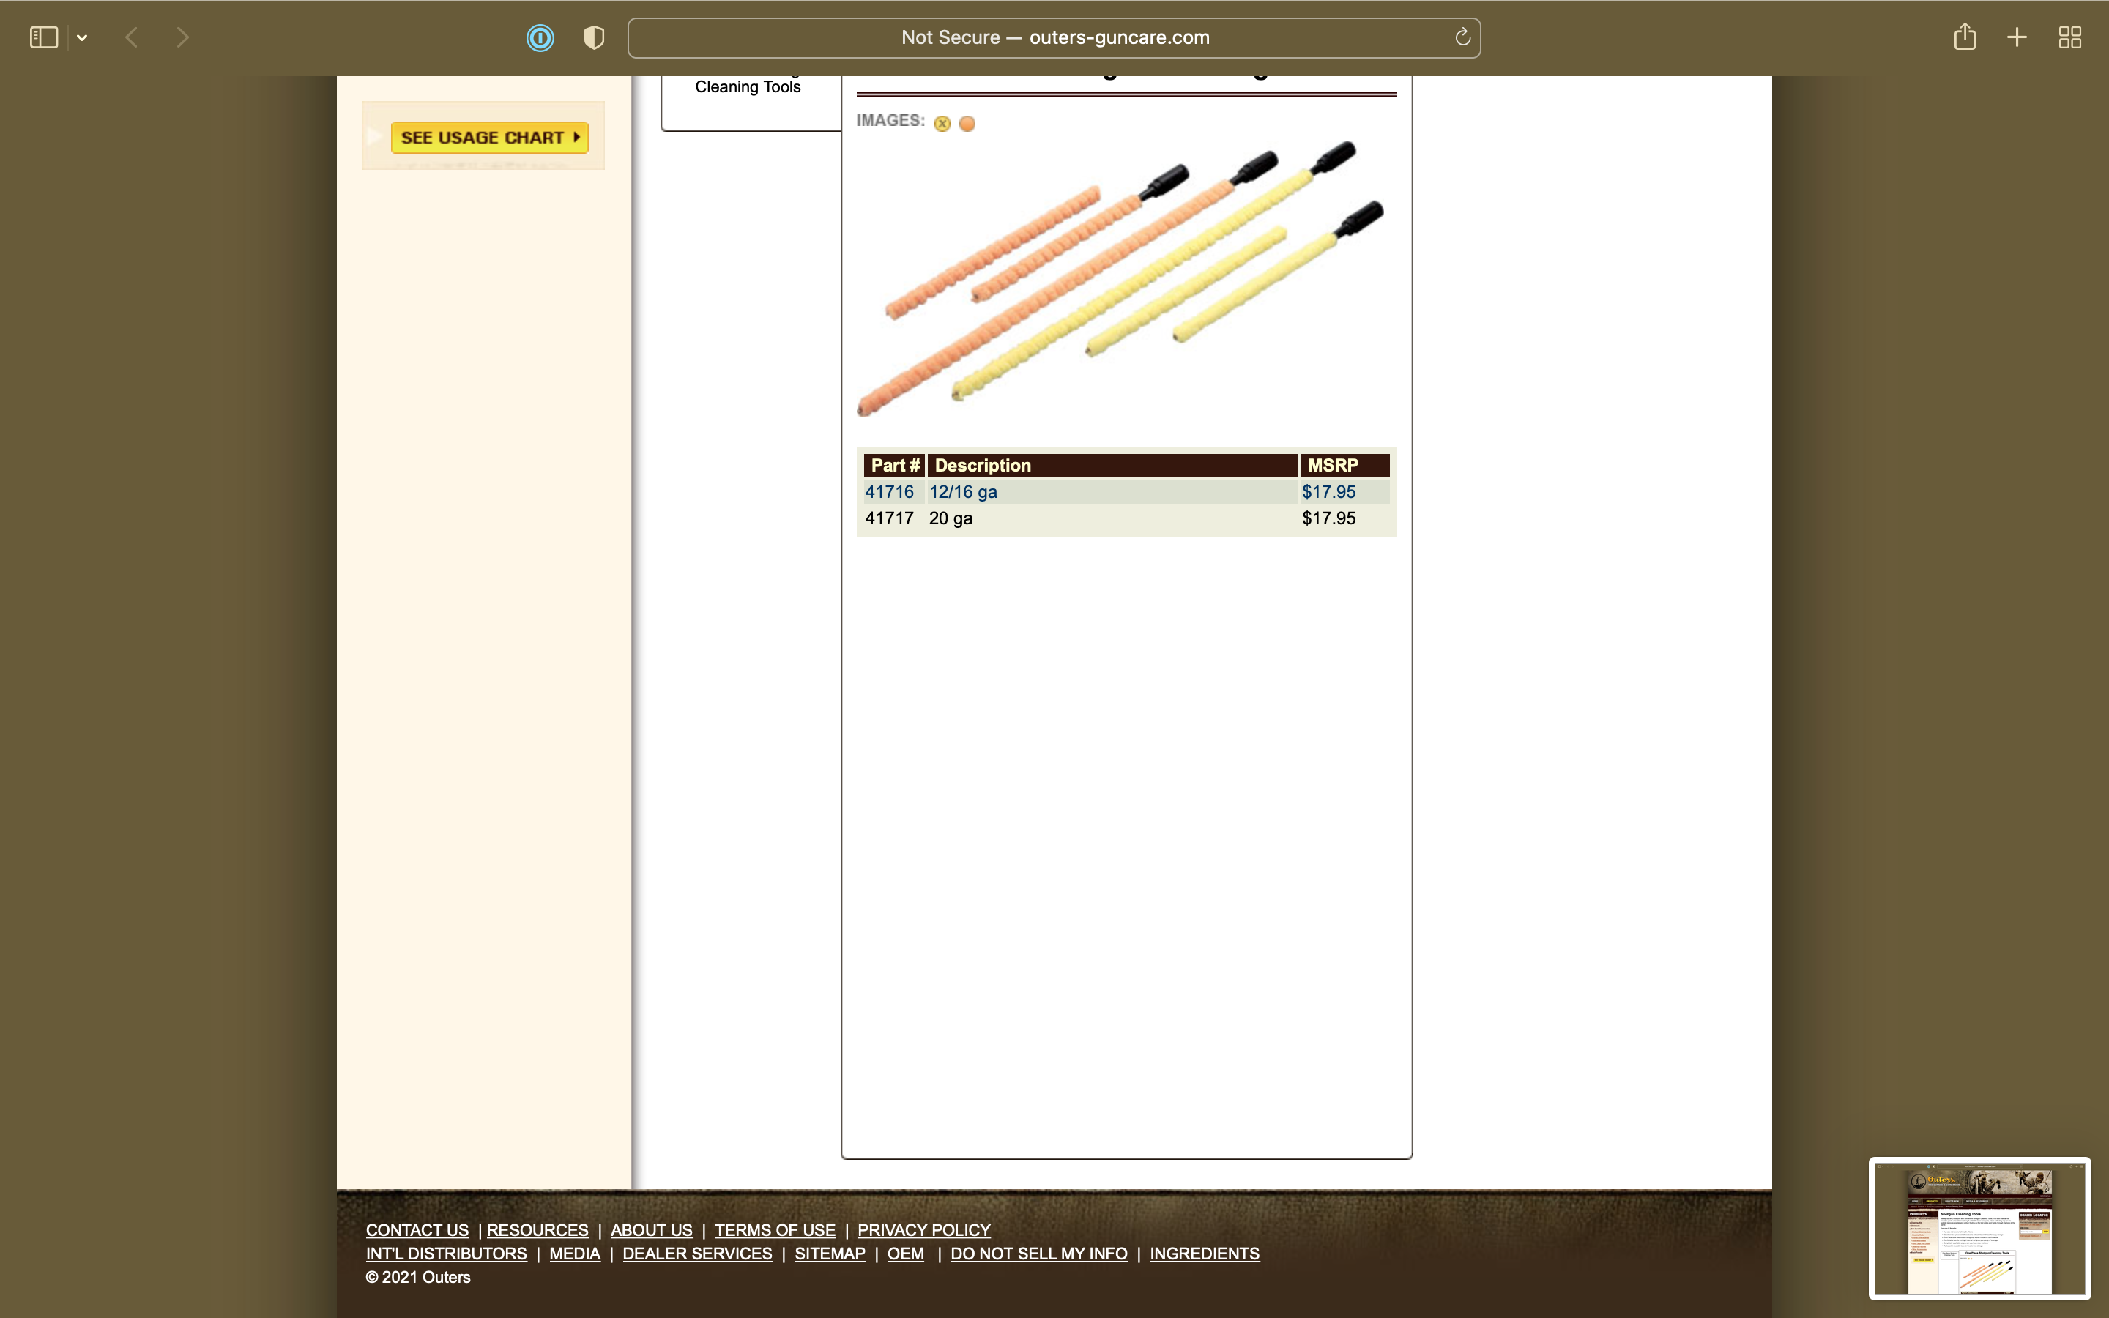Viewport: 2109px width, 1318px height.
Task: Open the sidebar tab group dropdown chevron
Action: pyautogui.click(x=82, y=37)
